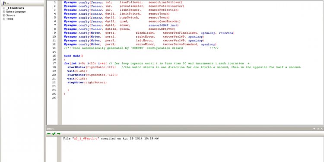Click "sensorLEDtoVCC" in code line 8
This screenshot has width=324, height=162.
pyautogui.click(x=161, y=29)
